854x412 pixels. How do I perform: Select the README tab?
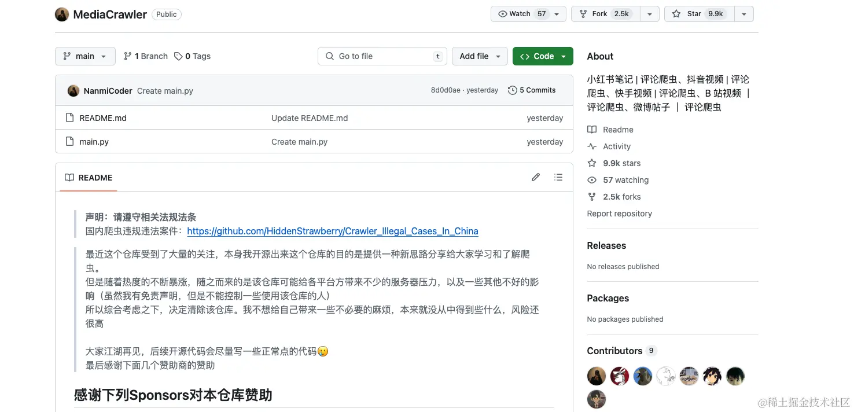pos(89,178)
